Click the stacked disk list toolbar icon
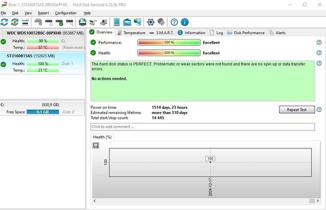Viewport: 326px width, 210px height. pos(25,22)
